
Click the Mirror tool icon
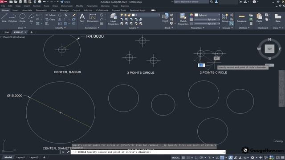tap(60, 19)
